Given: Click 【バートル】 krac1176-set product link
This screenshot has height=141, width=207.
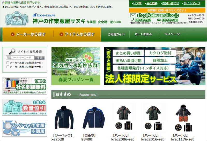Looking at the screenshot, I should [182, 137].
